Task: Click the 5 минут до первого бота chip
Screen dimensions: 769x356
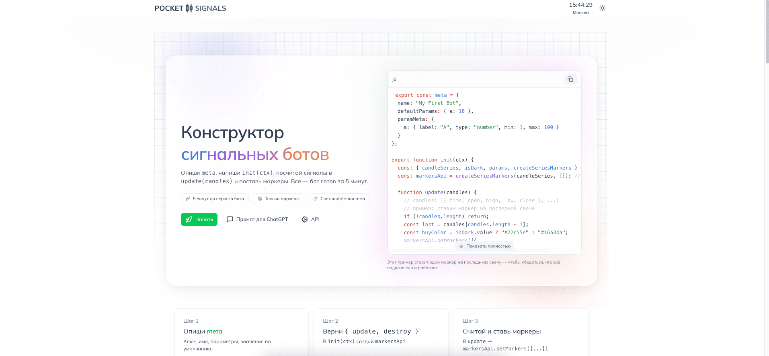Action: point(215,199)
